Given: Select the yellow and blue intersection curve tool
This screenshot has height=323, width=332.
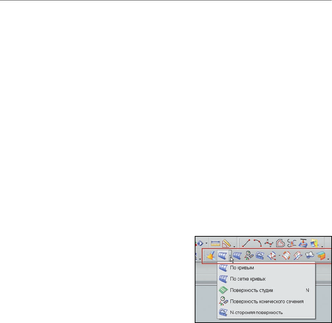Looking at the screenshot, I should (x=314, y=243).
